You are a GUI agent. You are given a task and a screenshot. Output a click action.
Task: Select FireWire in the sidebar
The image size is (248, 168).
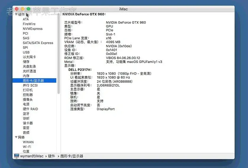click(29, 24)
